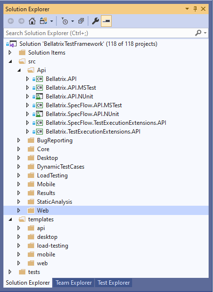Toggle the Auto Hide pin icon
Screen dimensions: 213x292
pyautogui.click(x=195, y=9)
